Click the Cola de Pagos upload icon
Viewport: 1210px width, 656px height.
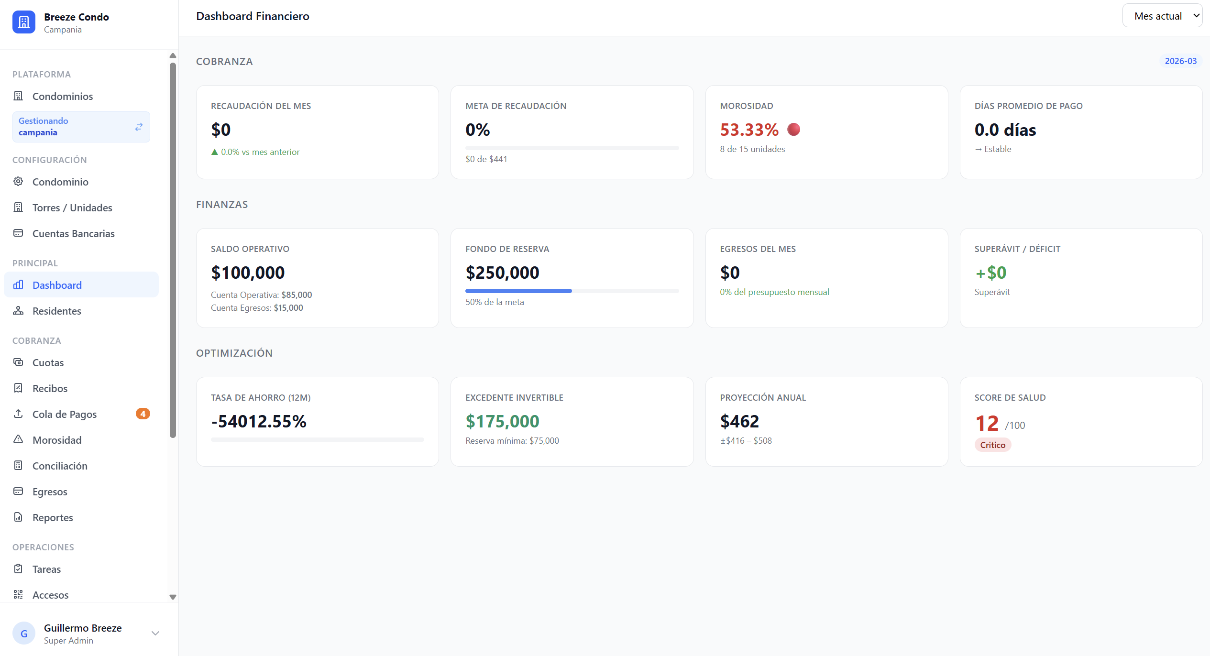click(x=18, y=414)
